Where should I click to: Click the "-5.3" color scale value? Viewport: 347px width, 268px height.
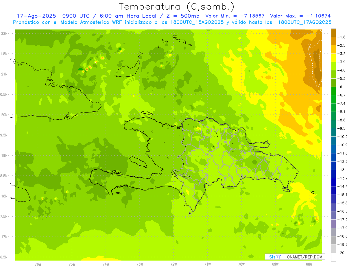(342, 79)
